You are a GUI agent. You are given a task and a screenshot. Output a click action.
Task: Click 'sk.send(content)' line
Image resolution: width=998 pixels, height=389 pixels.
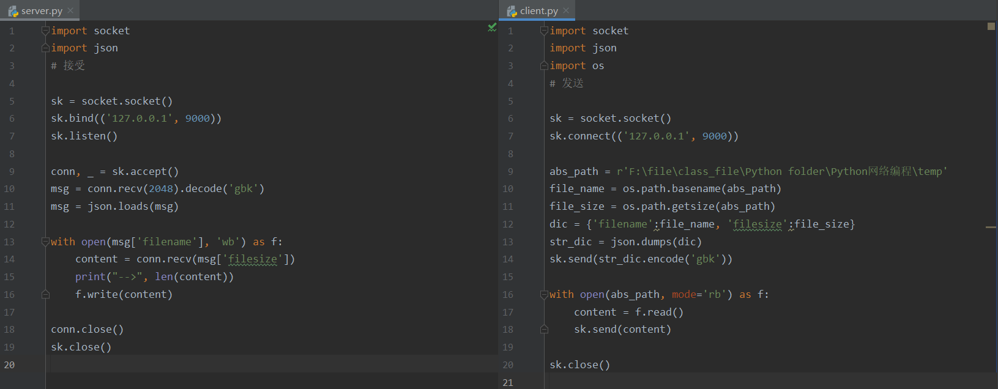(623, 329)
